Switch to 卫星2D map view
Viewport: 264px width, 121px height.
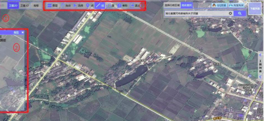point(13,5)
